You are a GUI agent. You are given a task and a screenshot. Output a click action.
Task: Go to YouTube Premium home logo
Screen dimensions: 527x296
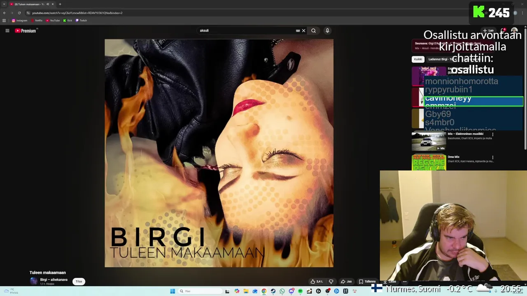pyautogui.click(x=26, y=30)
